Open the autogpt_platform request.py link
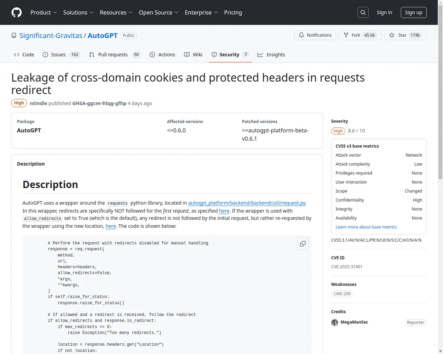 pyautogui.click(x=247, y=203)
